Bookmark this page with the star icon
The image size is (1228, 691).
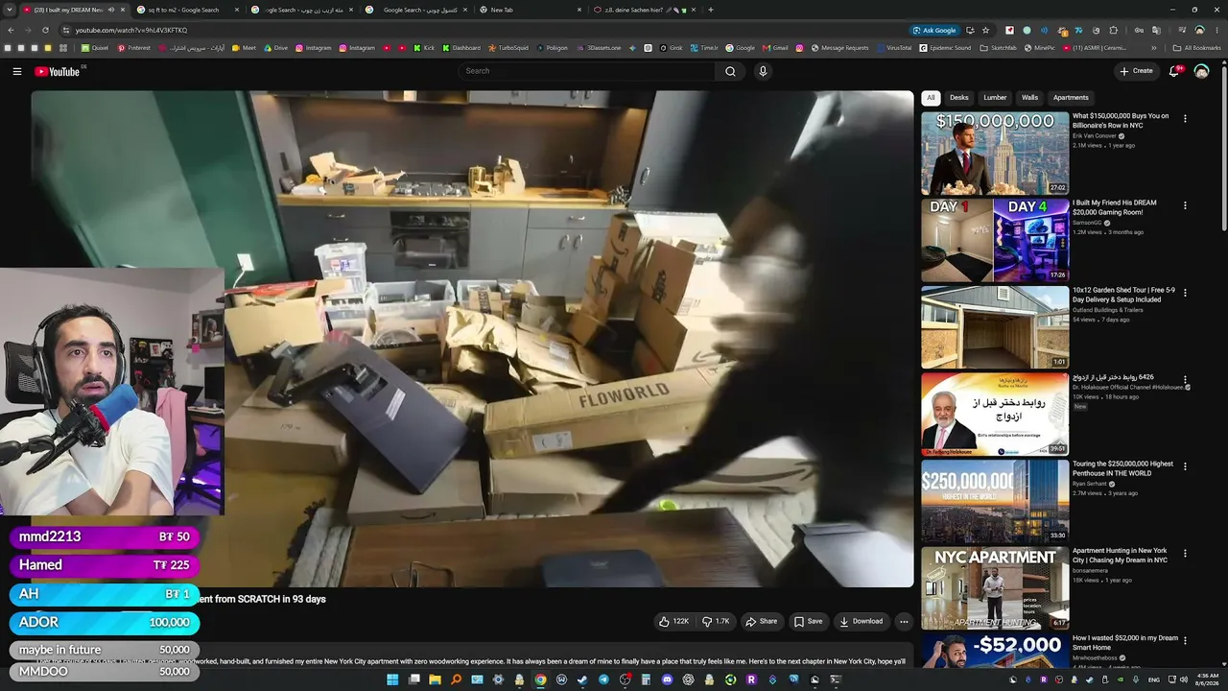(x=985, y=30)
